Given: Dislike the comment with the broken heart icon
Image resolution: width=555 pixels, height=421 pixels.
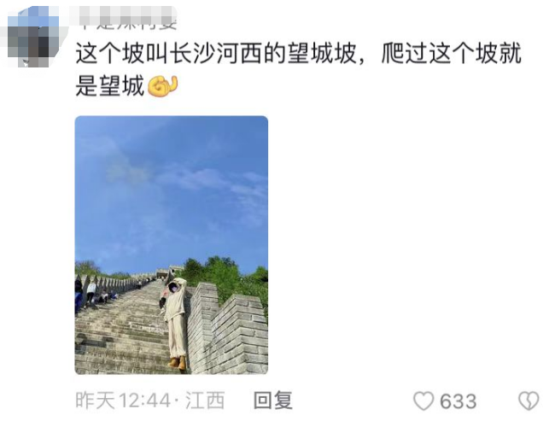Looking at the screenshot, I should tap(529, 401).
